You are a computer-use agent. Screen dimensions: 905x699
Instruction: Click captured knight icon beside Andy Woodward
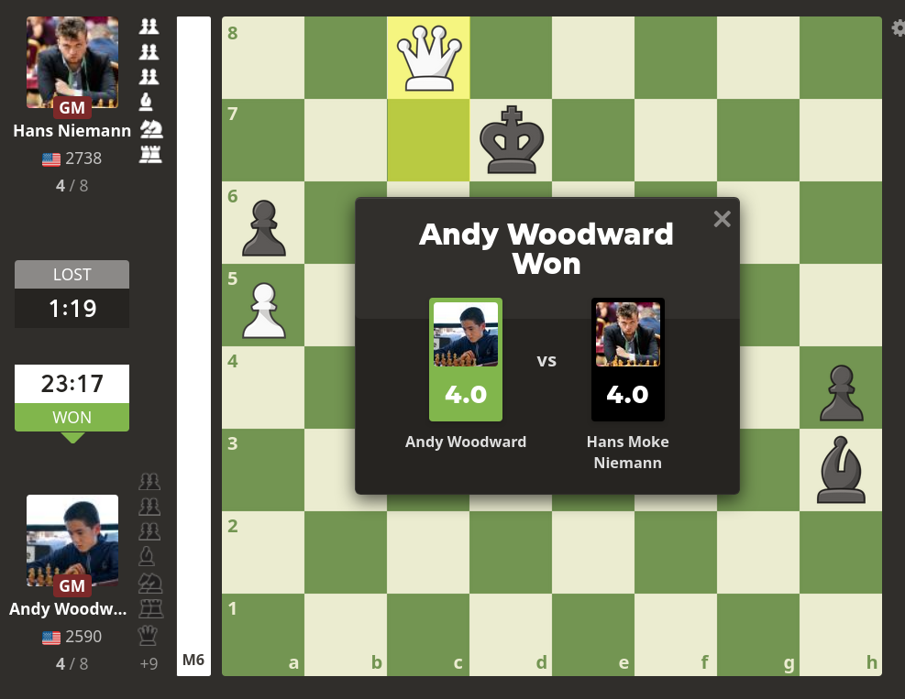[150, 583]
